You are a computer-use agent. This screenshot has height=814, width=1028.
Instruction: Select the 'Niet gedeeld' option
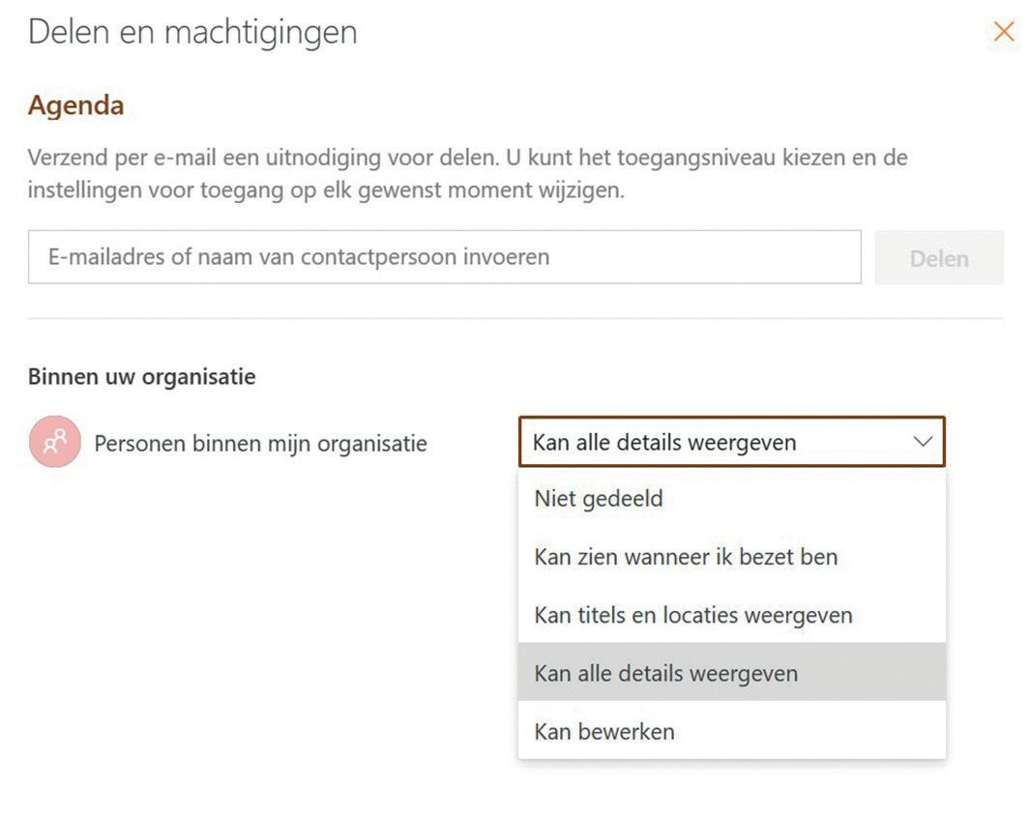[x=598, y=499]
